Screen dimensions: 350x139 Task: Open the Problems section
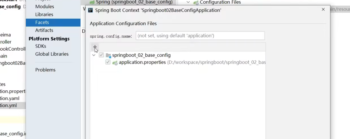pyautogui.click(x=45, y=70)
